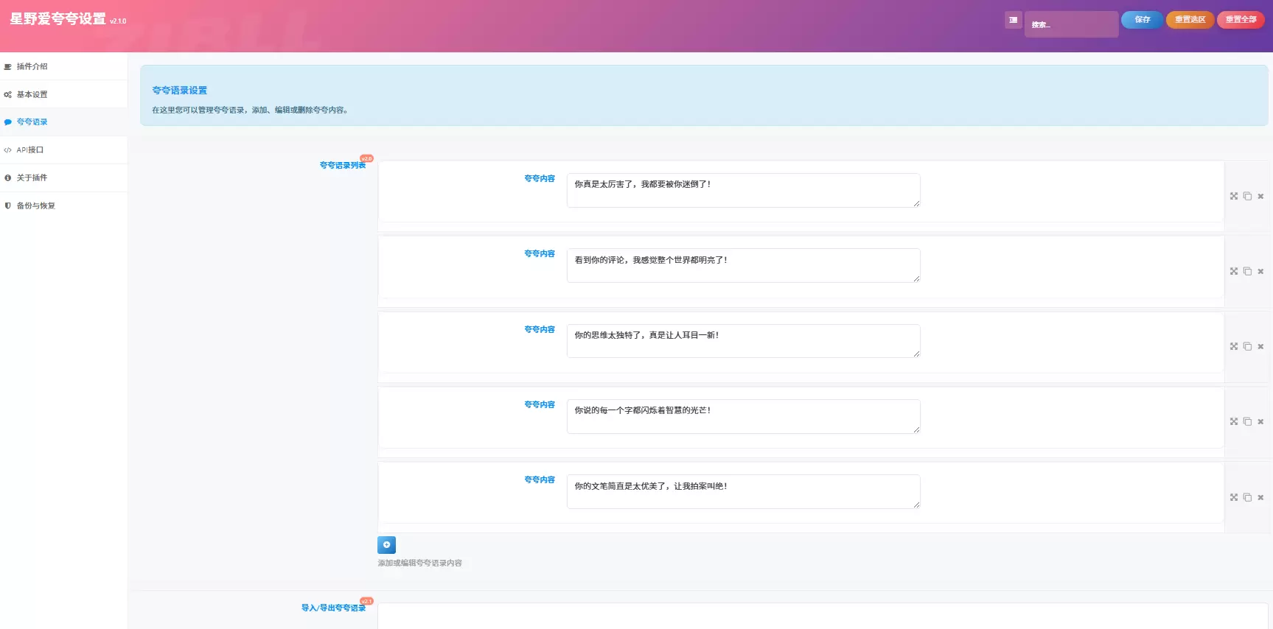
Task: Click the remove icon for the first entry
Action: point(1260,196)
